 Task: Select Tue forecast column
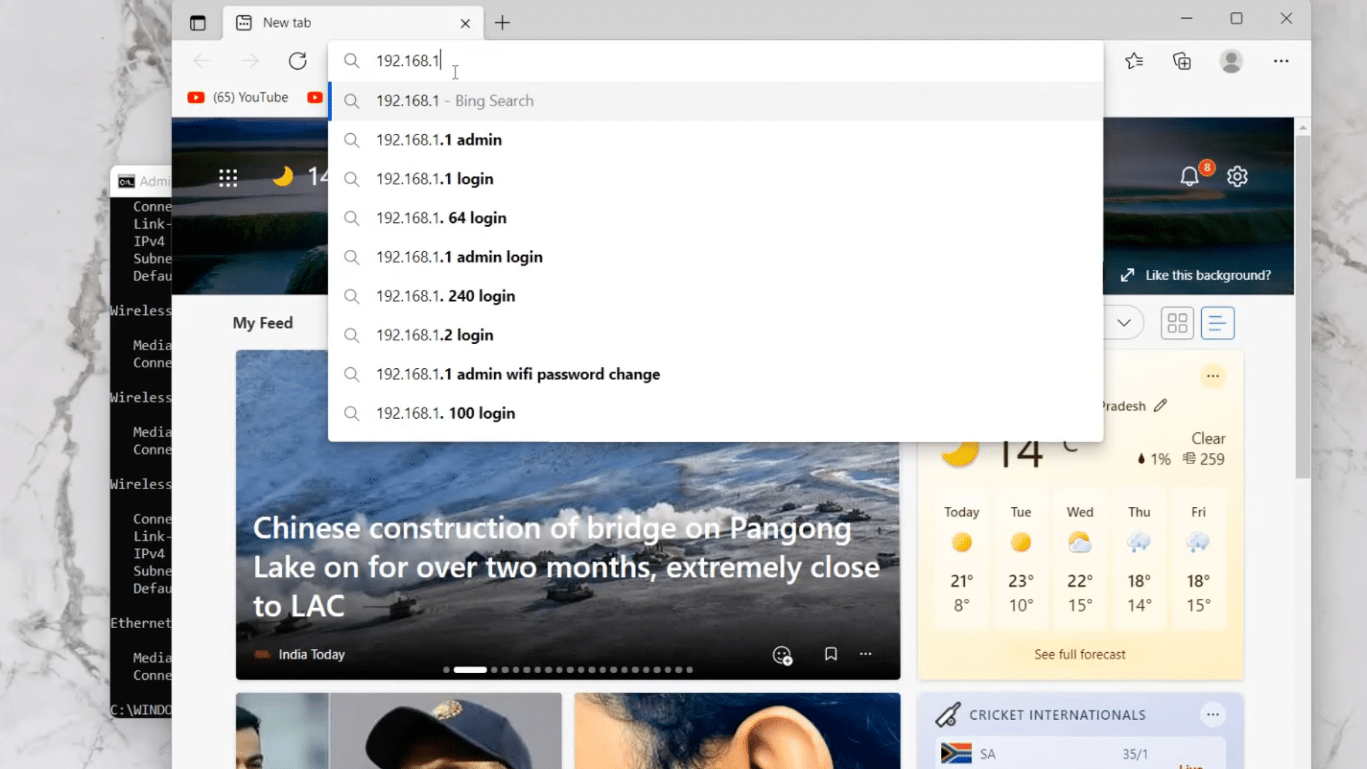coord(1021,558)
